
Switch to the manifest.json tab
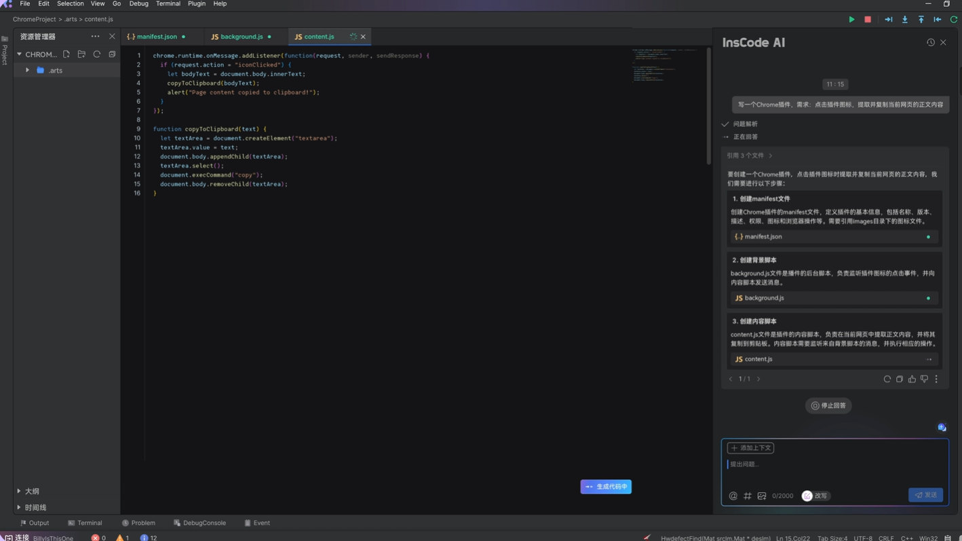click(x=157, y=37)
